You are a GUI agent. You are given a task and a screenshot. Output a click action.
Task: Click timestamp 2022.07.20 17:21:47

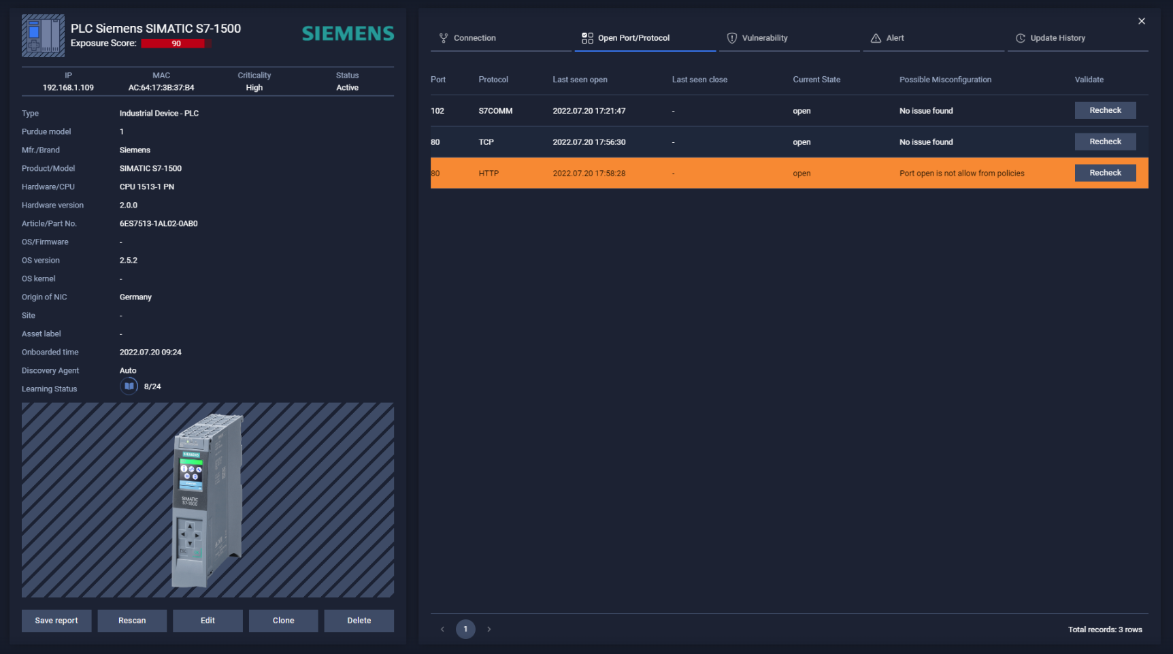pos(589,111)
